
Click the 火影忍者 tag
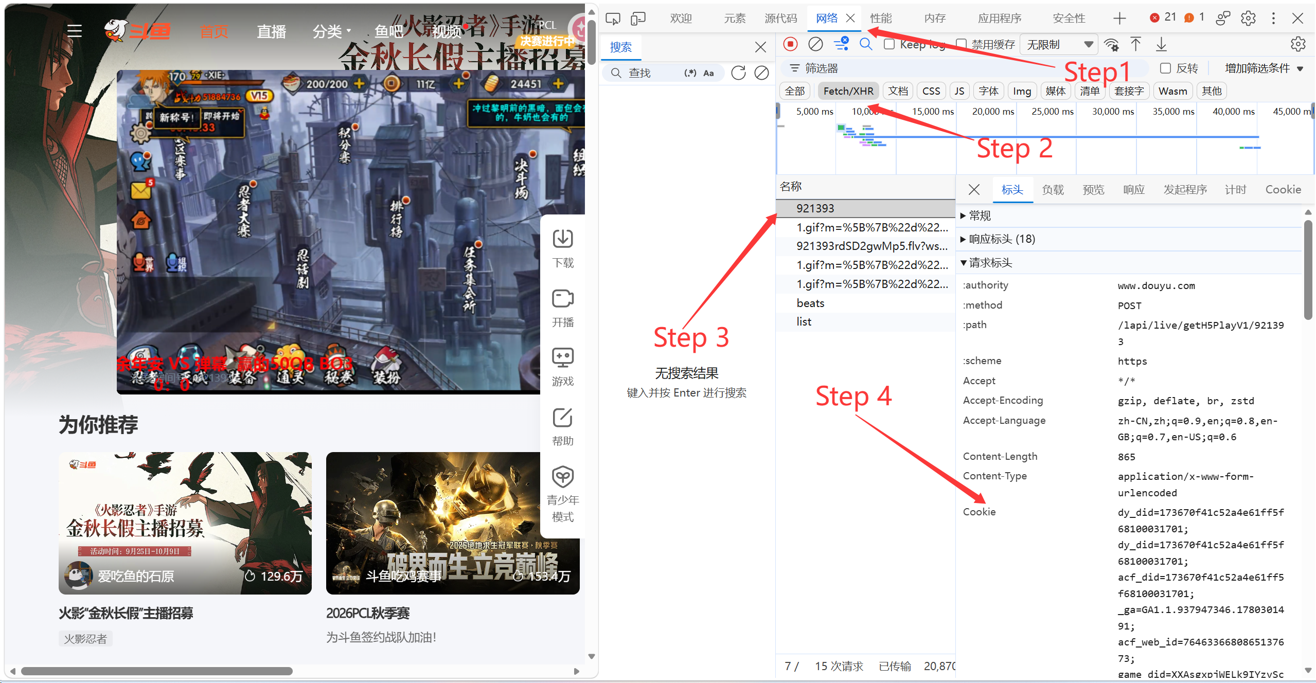coord(85,639)
